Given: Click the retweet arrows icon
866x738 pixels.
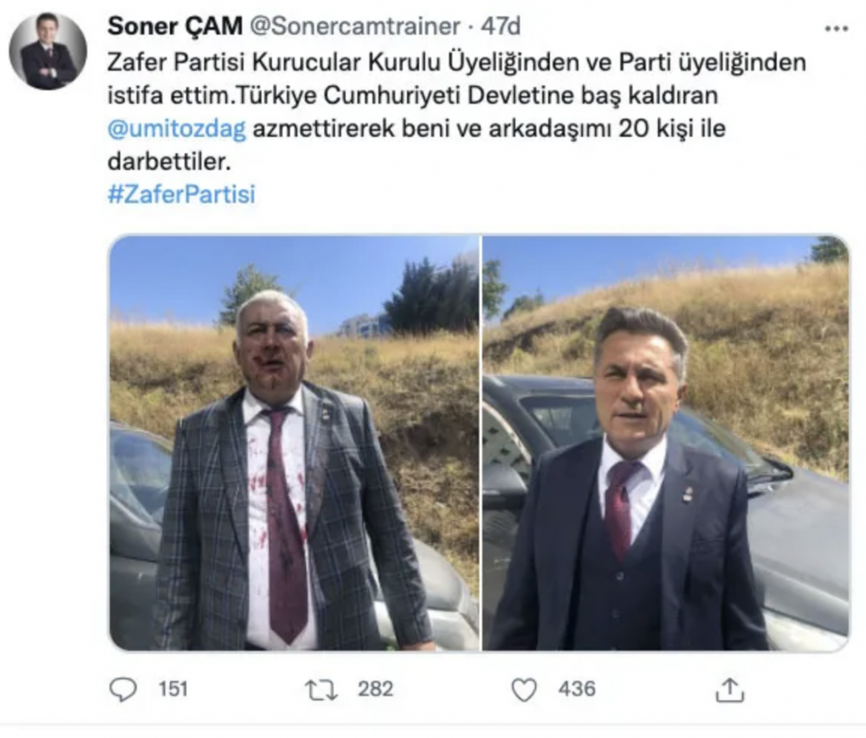Looking at the screenshot, I should click(321, 690).
